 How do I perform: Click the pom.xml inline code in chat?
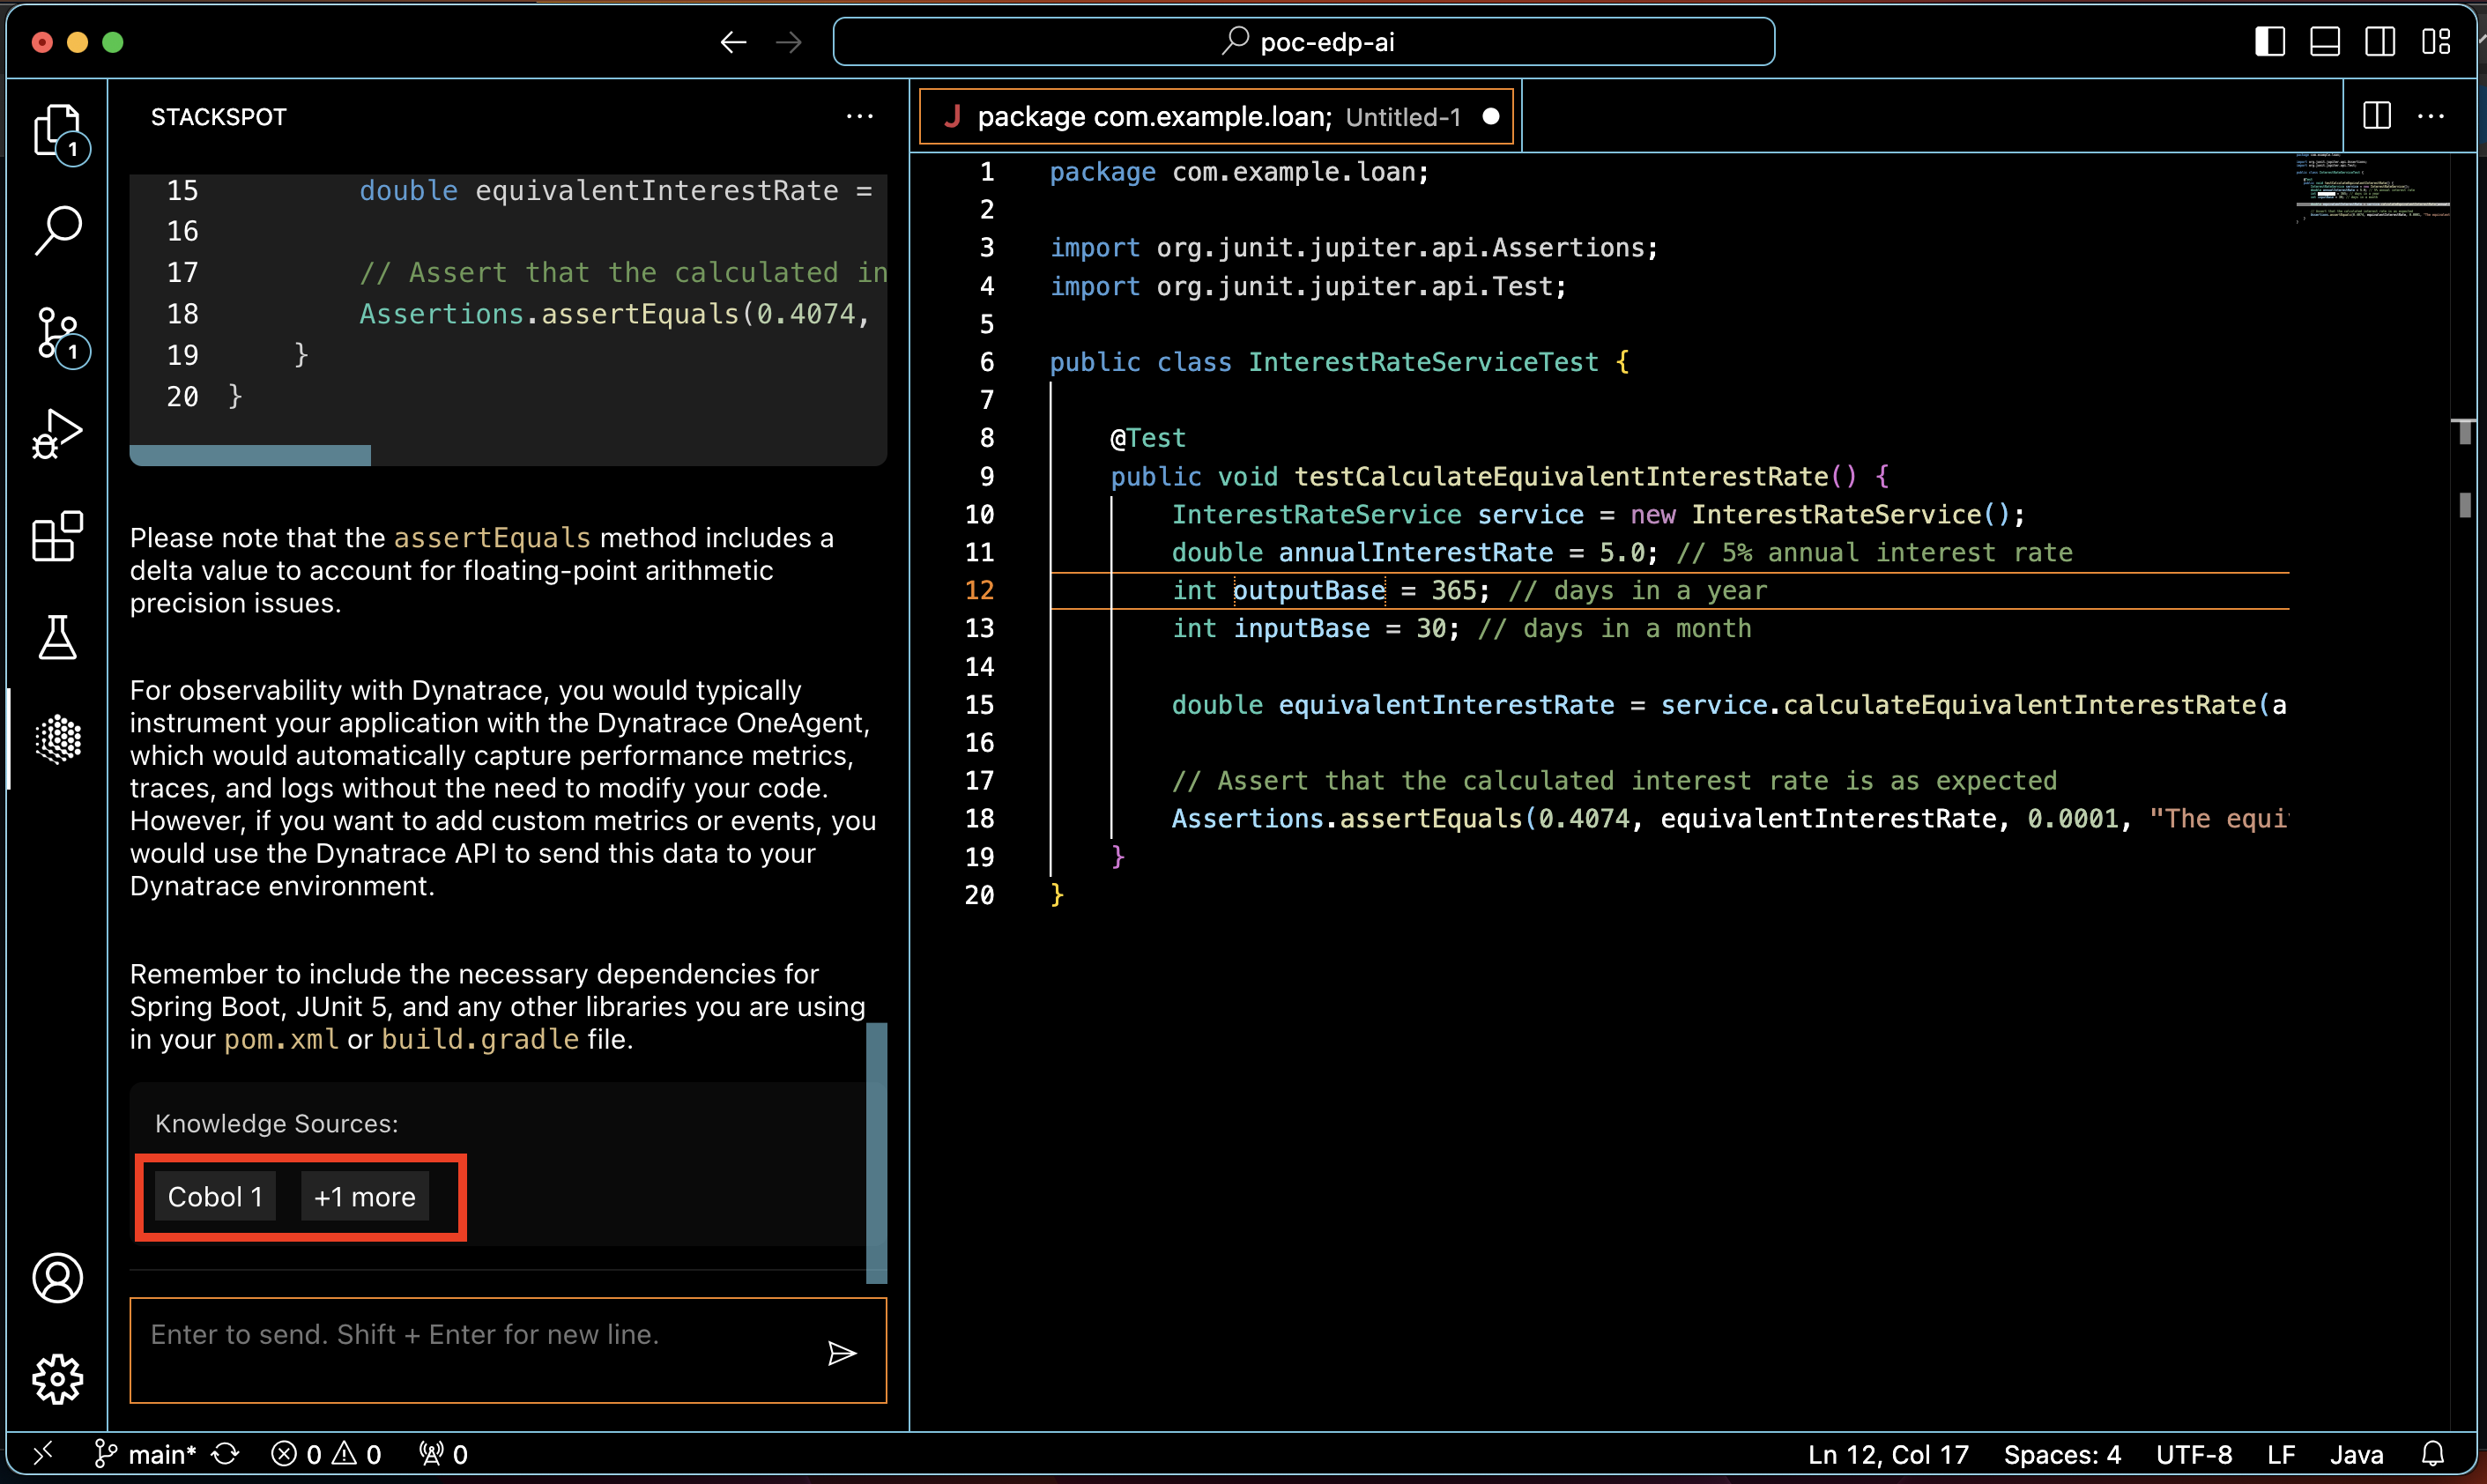pyautogui.click(x=281, y=1039)
